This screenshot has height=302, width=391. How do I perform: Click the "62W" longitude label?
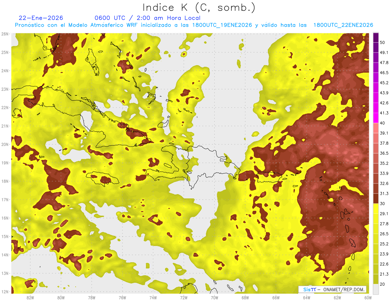click(x=337, y=297)
